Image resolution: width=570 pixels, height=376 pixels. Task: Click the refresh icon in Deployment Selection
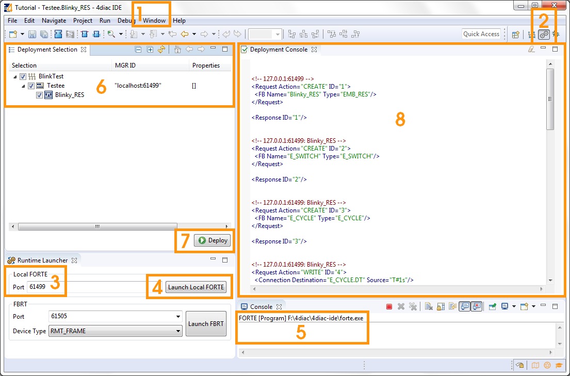pos(161,50)
